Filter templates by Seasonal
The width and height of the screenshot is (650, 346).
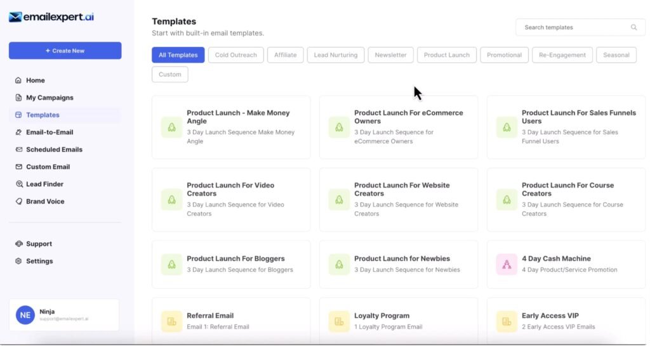tap(616, 55)
